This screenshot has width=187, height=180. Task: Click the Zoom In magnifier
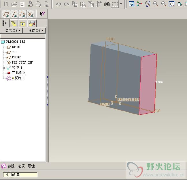pos(156,4)
